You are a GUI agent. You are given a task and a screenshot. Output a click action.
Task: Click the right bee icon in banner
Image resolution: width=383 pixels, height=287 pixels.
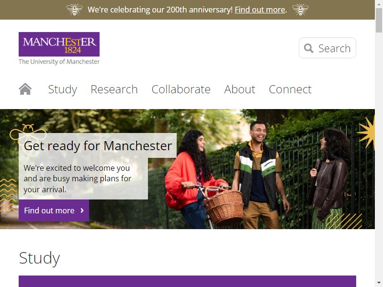point(300,10)
